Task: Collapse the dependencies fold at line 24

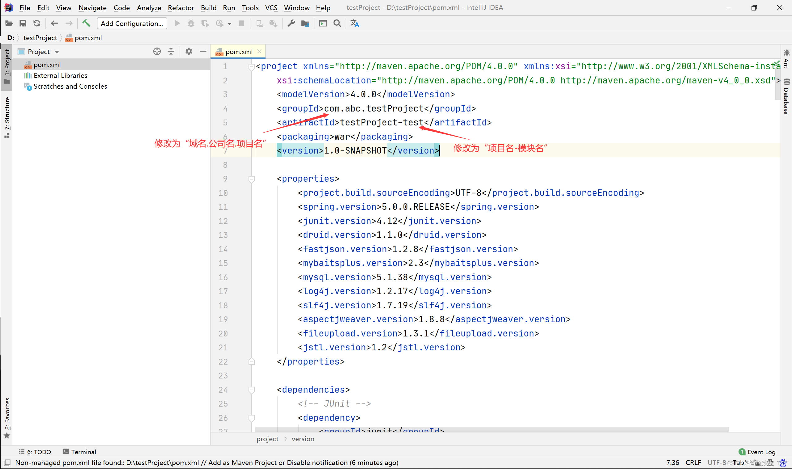Action: point(251,390)
